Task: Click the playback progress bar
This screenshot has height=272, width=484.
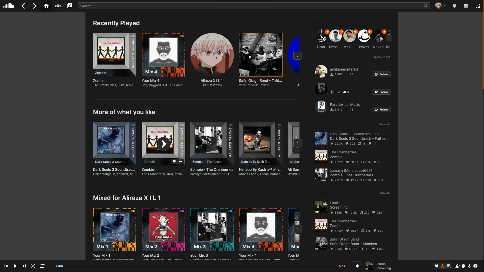Action: [201, 266]
